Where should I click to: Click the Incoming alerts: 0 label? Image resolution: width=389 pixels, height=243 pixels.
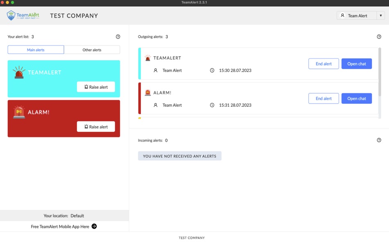[153, 140]
